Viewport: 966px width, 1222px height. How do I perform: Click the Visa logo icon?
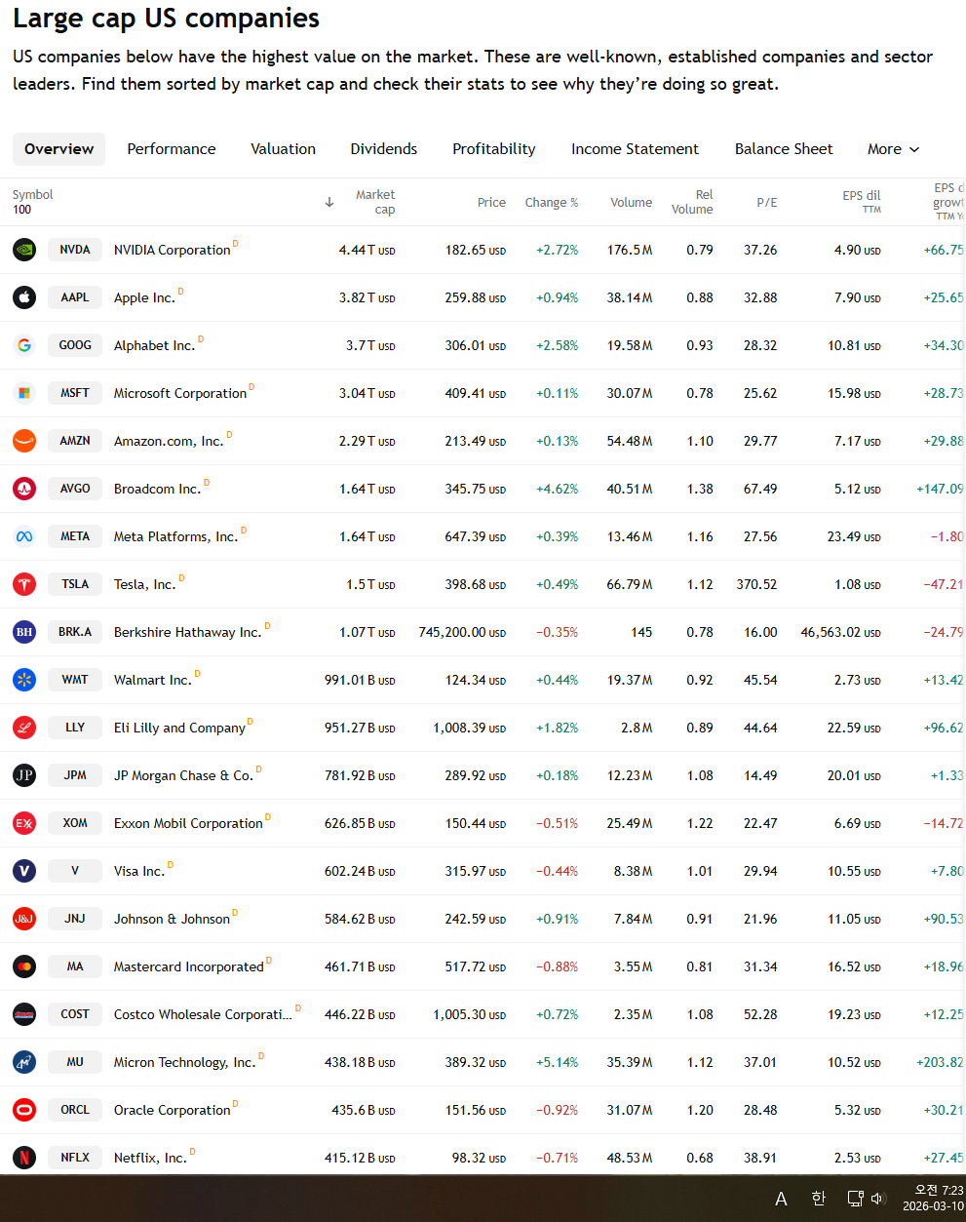(x=24, y=871)
